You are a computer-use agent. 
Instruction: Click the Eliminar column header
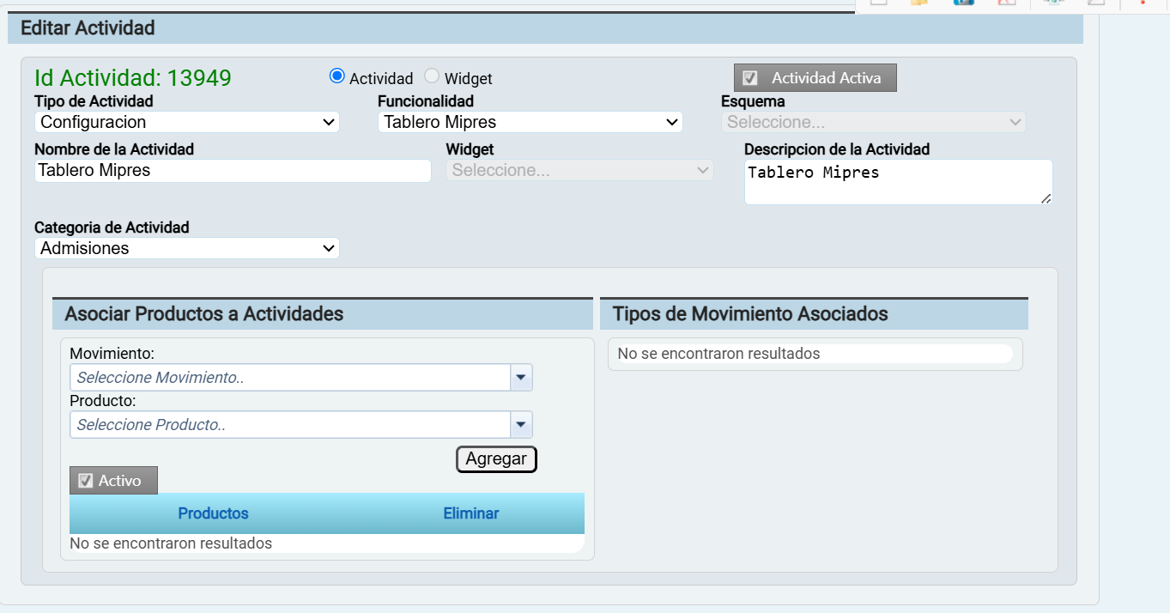471,513
